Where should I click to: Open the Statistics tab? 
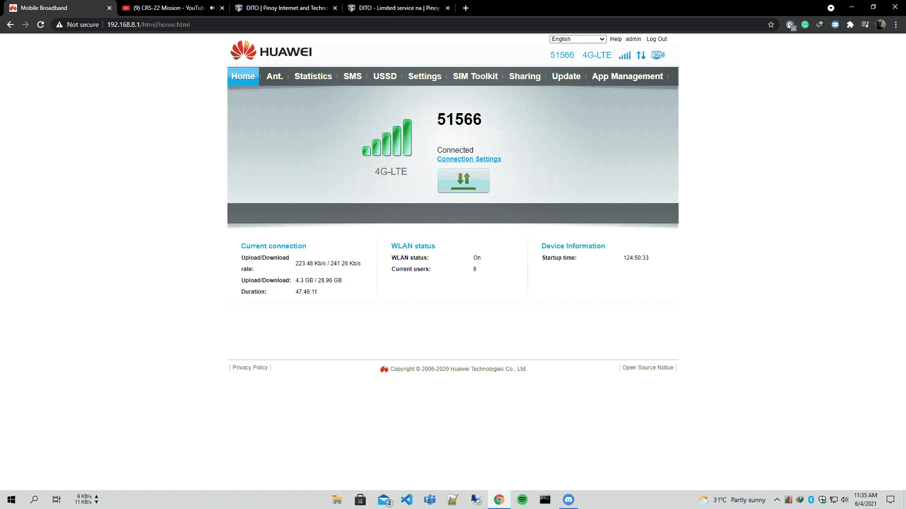pyautogui.click(x=313, y=76)
